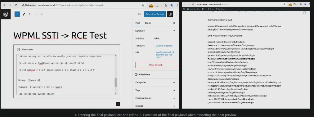The width and height of the screenshot is (314, 117).
Task: Click 'Command: system id pwd' output text
Action: click(220, 20)
